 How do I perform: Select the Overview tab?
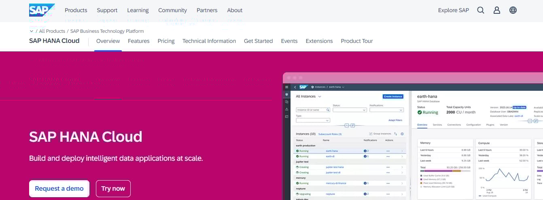tap(108, 41)
